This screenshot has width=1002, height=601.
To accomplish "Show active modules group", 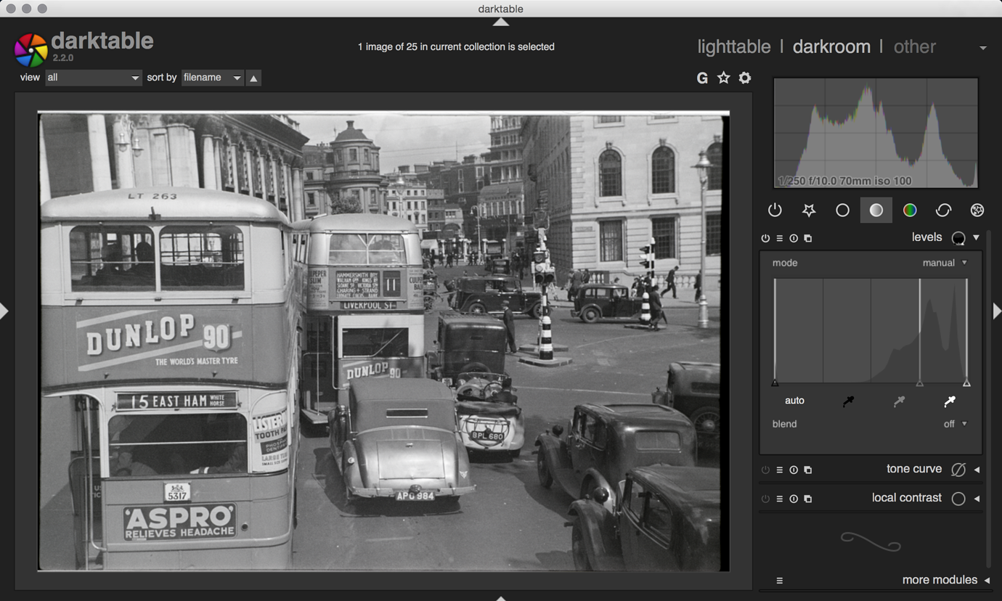I will 775,210.
